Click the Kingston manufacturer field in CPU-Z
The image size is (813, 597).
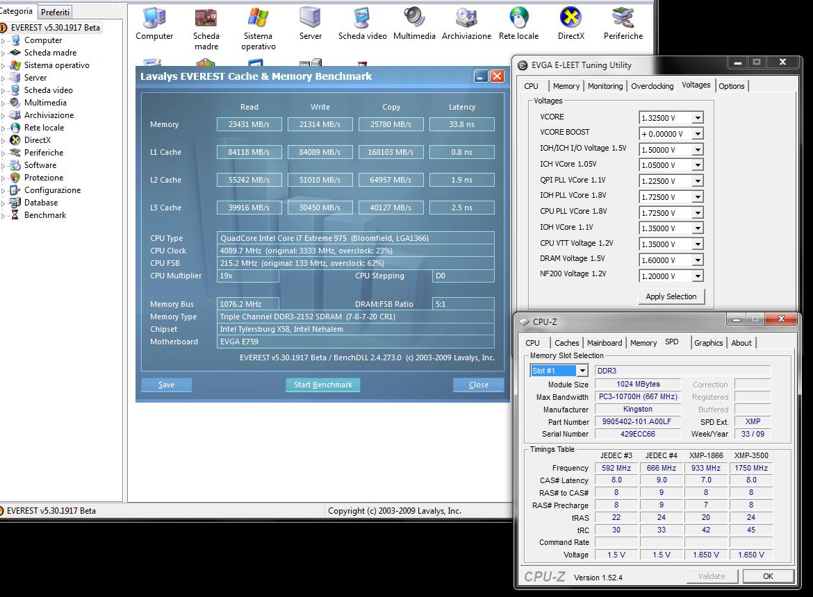click(638, 409)
